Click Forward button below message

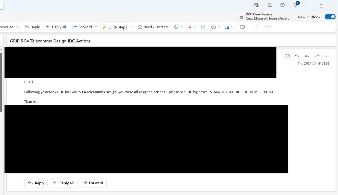pyautogui.click(x=92, y=183)
